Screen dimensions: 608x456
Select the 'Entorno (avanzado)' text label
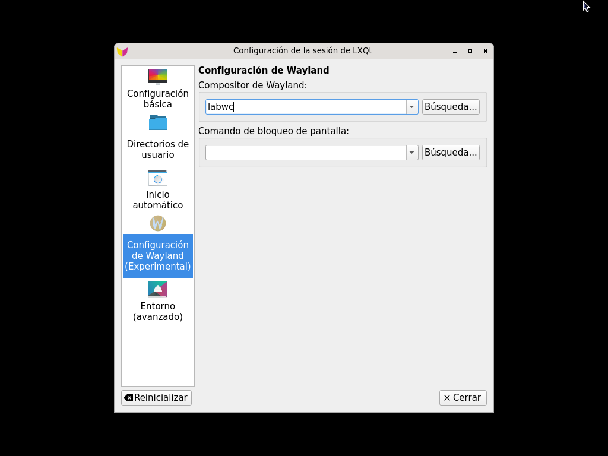157,312
